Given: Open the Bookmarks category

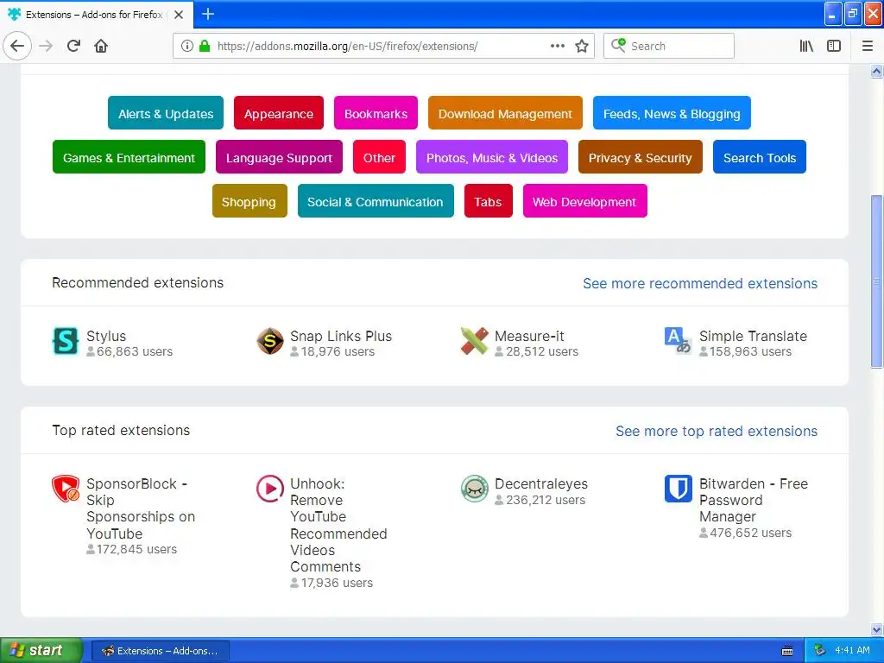Looking at the screenshot, I should click(376, 113).
